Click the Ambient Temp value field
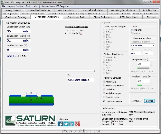The height and width of the screenshot is (134, 161). 143,81
